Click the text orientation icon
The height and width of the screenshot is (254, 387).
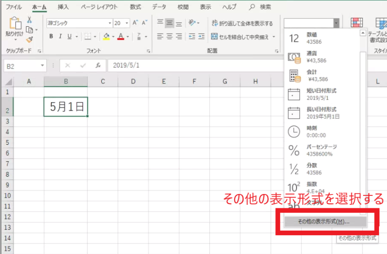click(192, 23)
